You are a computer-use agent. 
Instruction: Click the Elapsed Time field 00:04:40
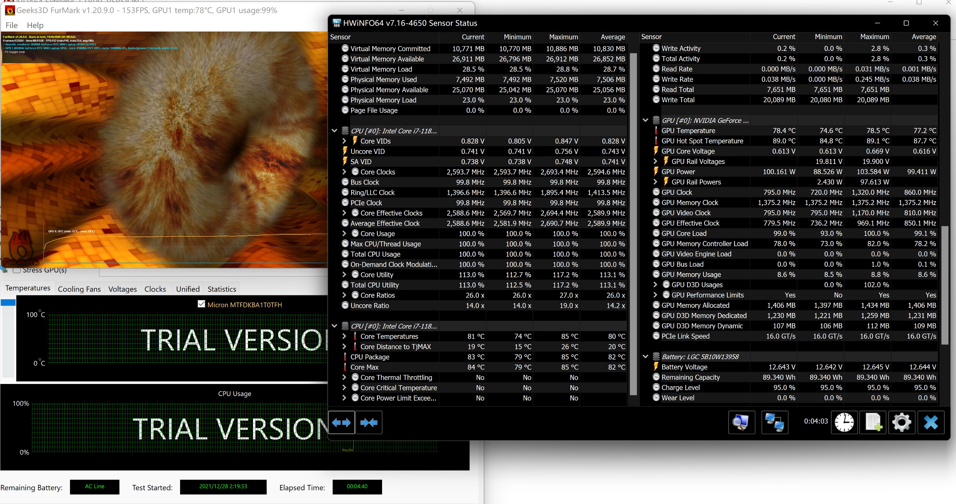coord(357,486)
